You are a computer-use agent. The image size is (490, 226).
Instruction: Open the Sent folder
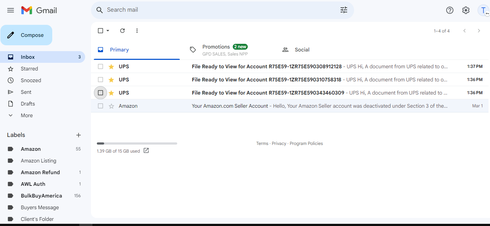click(42, 92)
